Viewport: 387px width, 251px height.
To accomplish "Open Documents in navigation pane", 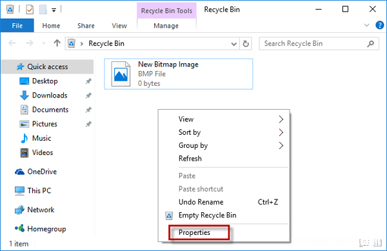I will pos(50,110).
